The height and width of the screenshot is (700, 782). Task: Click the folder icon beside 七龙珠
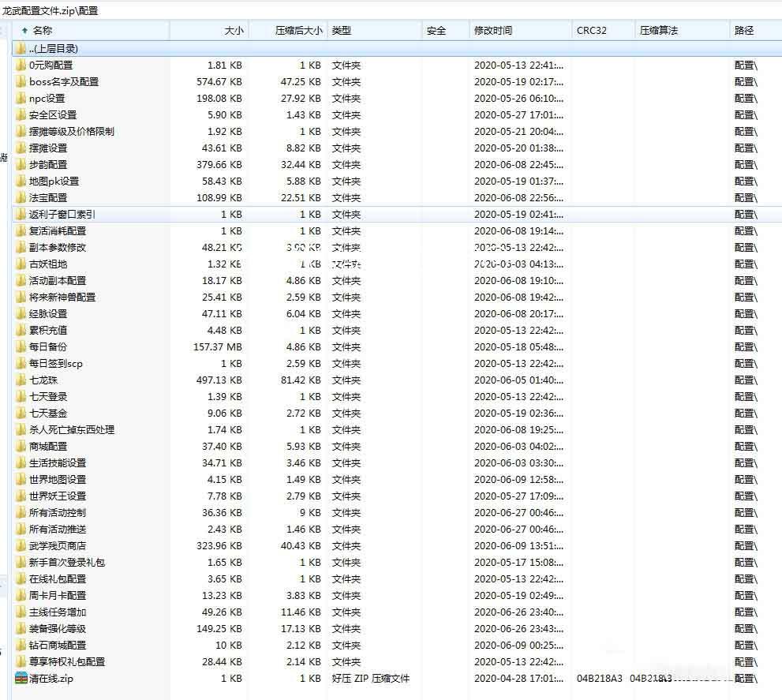click(x=21, y=380)
